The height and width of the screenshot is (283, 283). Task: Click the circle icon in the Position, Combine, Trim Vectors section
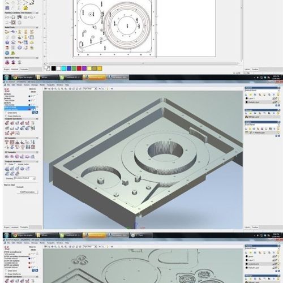[x=13, y=18]
